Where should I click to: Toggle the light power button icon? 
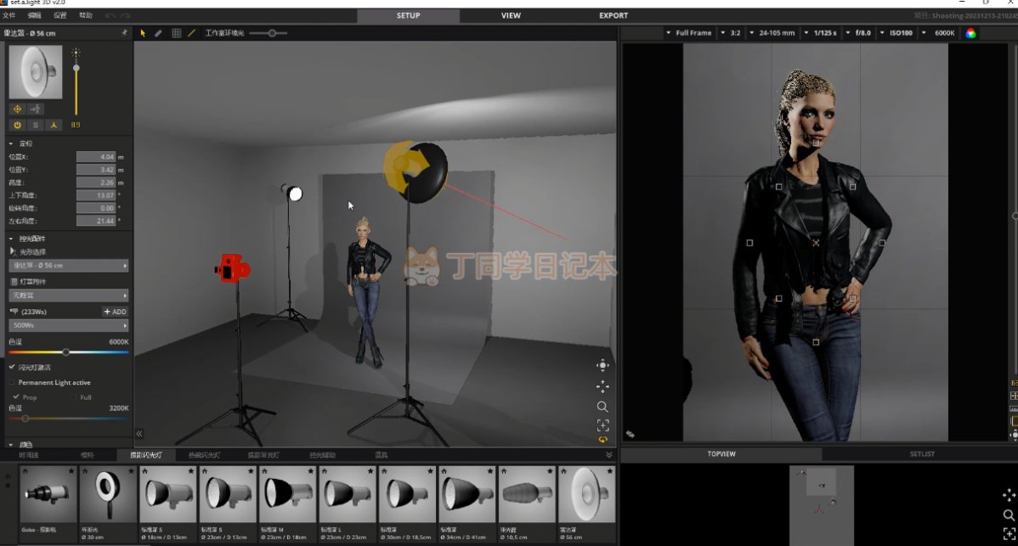(17, 125)
